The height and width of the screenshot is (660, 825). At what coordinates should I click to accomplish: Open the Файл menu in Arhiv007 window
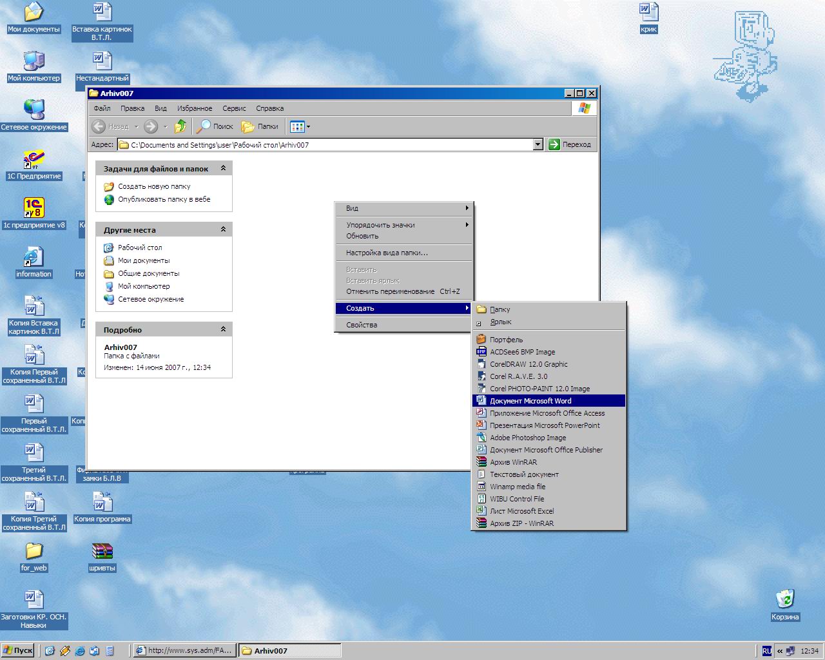(102, 108)
